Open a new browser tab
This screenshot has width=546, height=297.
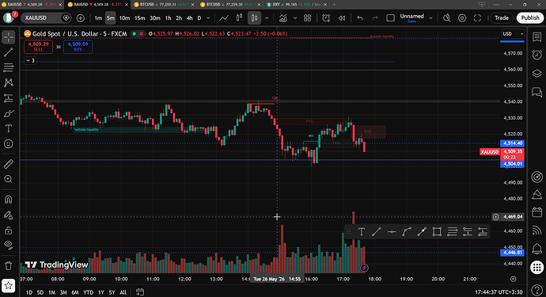coord(334,5)
